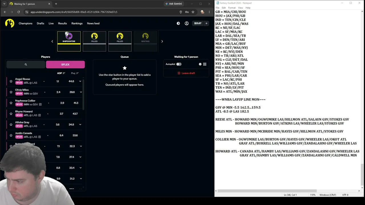Open the news note icon beside Rhyne Howard
Screen dimensions: 365x205
39,115
